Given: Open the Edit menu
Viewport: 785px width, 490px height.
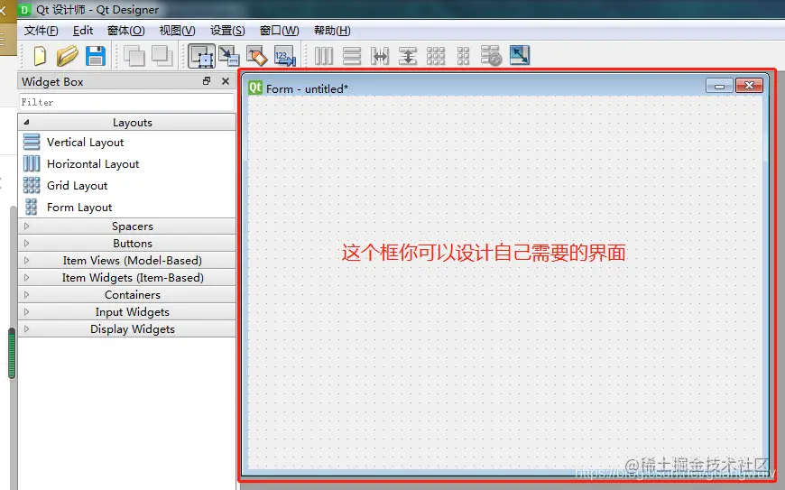Looking at the screenshot, I should (83, 31).
